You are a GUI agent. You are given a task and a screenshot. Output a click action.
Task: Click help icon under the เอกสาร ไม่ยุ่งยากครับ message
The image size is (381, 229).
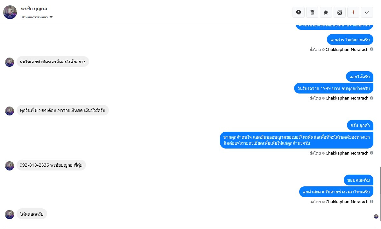pos(371,49)
